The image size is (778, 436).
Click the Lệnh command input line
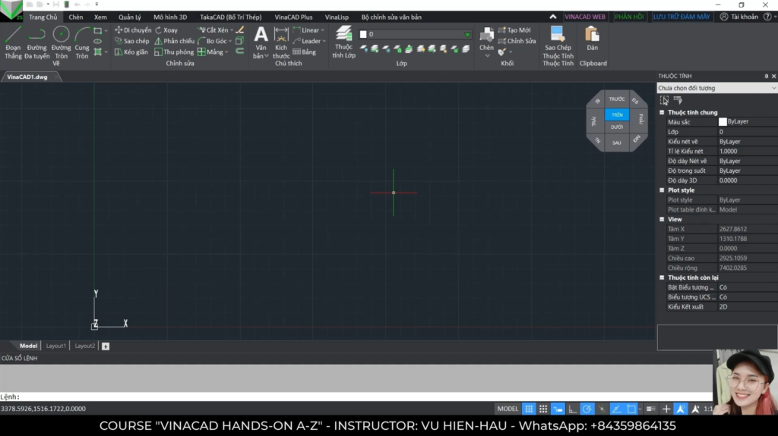click(x=356, y=397)
